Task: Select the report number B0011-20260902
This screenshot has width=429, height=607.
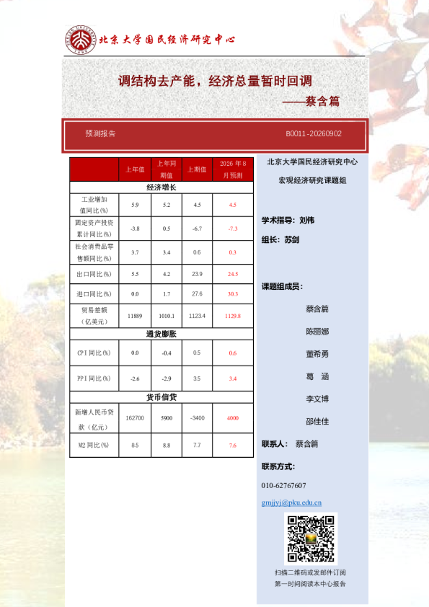Action: tap(314, 133)
